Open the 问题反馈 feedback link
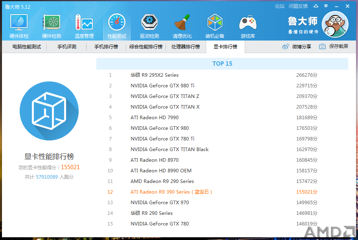 (298, 6)
